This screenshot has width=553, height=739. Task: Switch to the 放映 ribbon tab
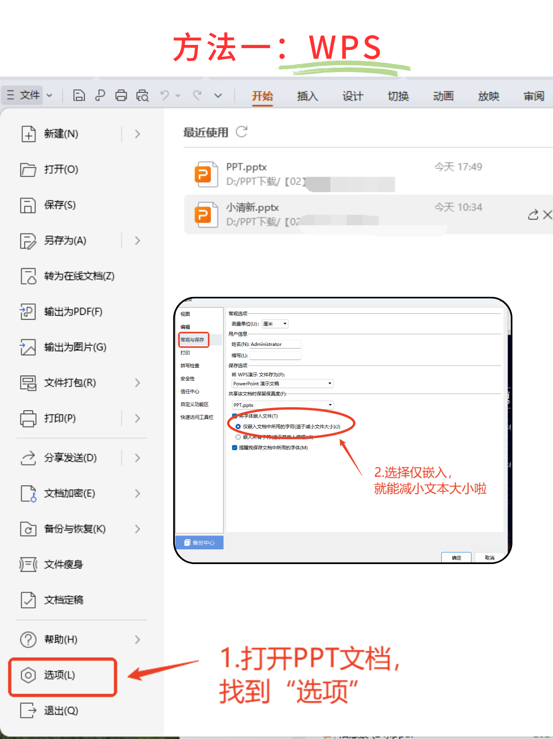(489, 96)
